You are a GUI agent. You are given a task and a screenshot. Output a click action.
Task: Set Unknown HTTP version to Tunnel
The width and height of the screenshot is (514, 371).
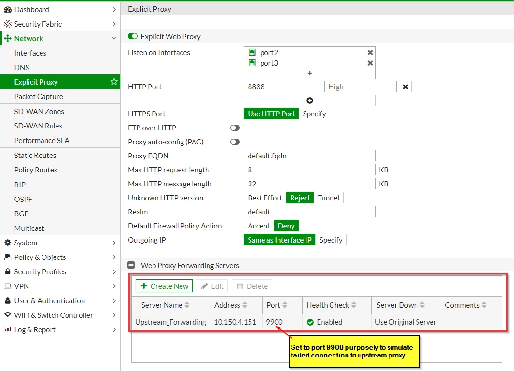329,198
